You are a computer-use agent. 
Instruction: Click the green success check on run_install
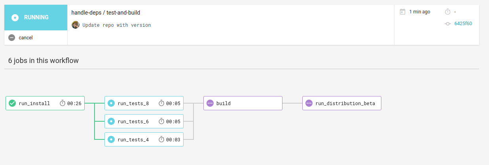coord(12,103)
